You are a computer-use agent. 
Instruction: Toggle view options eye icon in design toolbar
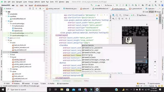point(113,19)
